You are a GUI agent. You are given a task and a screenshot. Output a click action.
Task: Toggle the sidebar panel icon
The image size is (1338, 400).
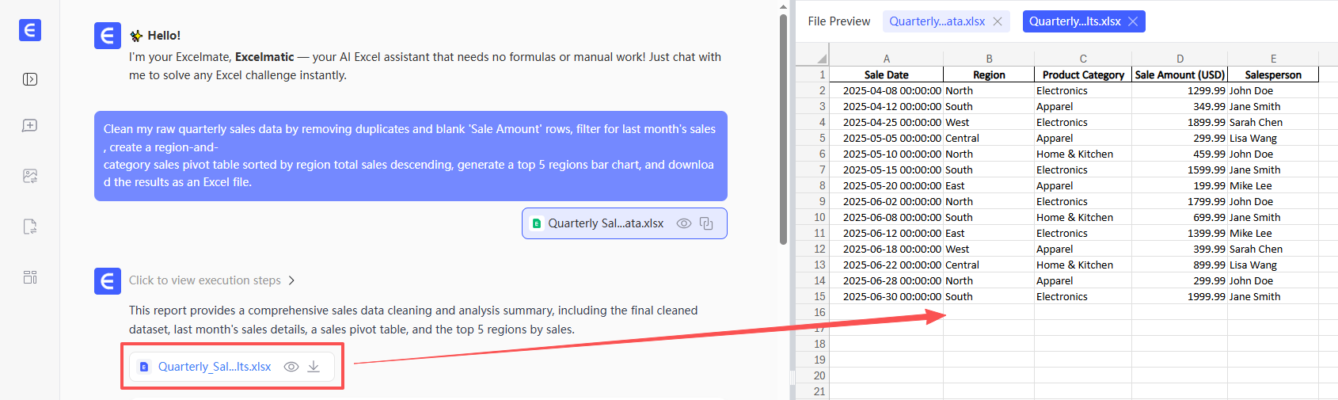point(30,79)
